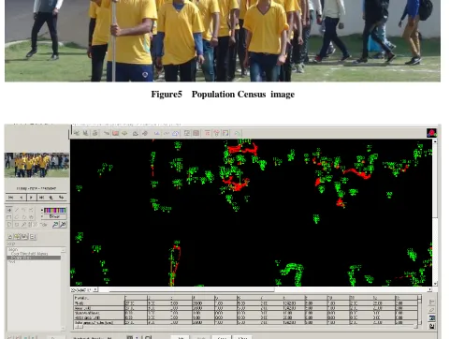
Task: Click the first icon in the top toolbar
Action: click(77, 133)
